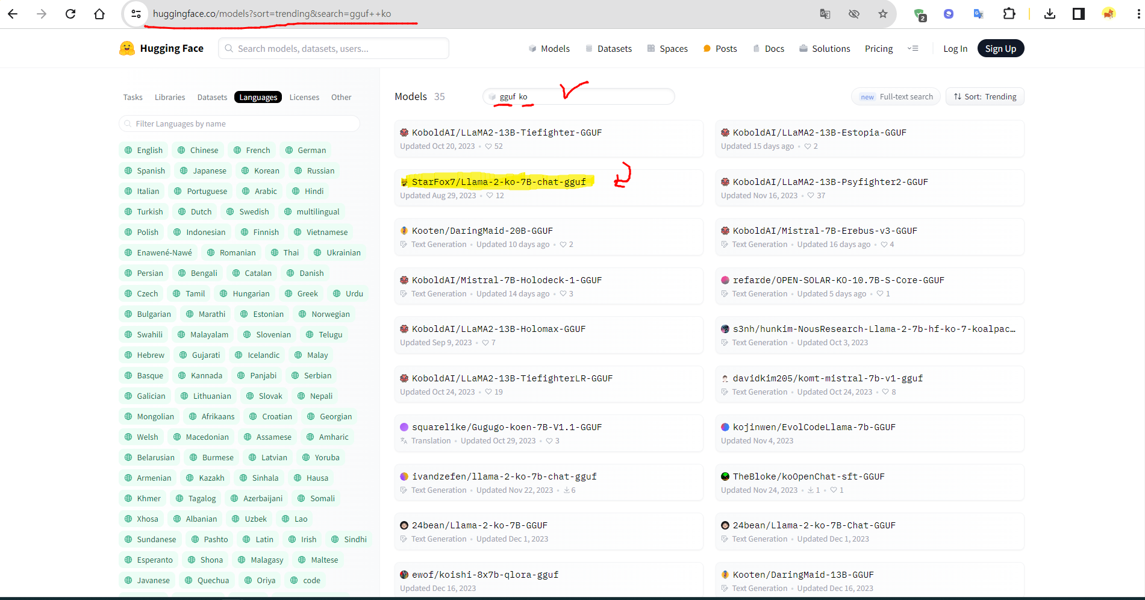Open the Models nav item
The image size is (1145, 600).
pos(549,49)
